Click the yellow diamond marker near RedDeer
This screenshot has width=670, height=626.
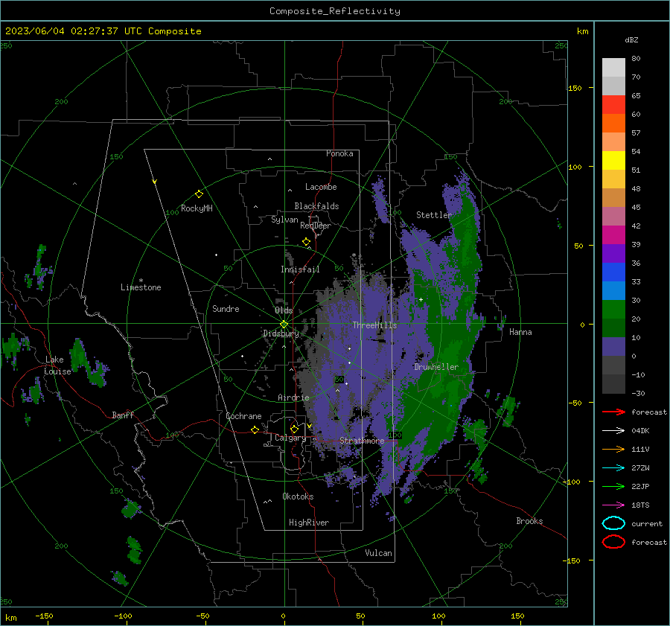point(306,242)
